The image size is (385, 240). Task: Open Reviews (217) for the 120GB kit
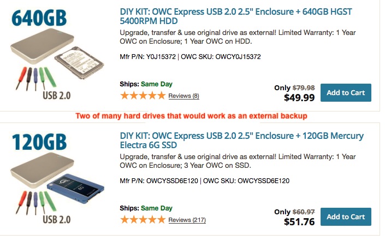pos(187,220)
